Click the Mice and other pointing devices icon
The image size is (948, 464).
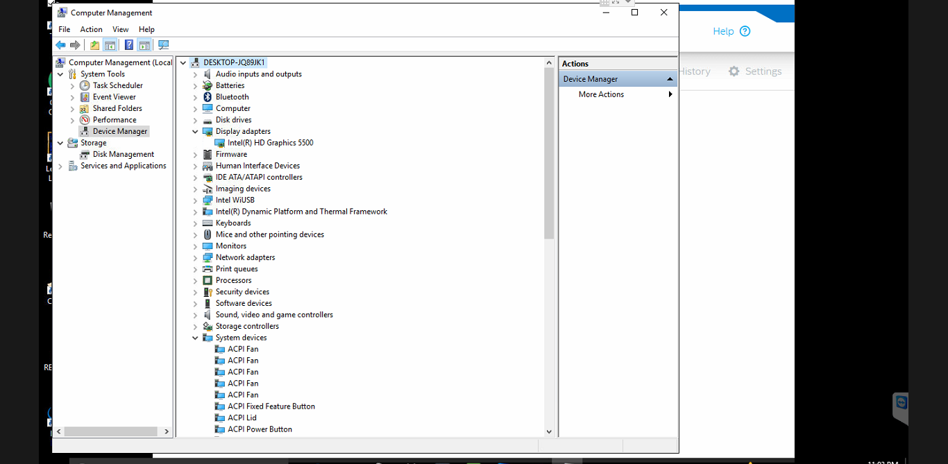click(x=208, y=234)
